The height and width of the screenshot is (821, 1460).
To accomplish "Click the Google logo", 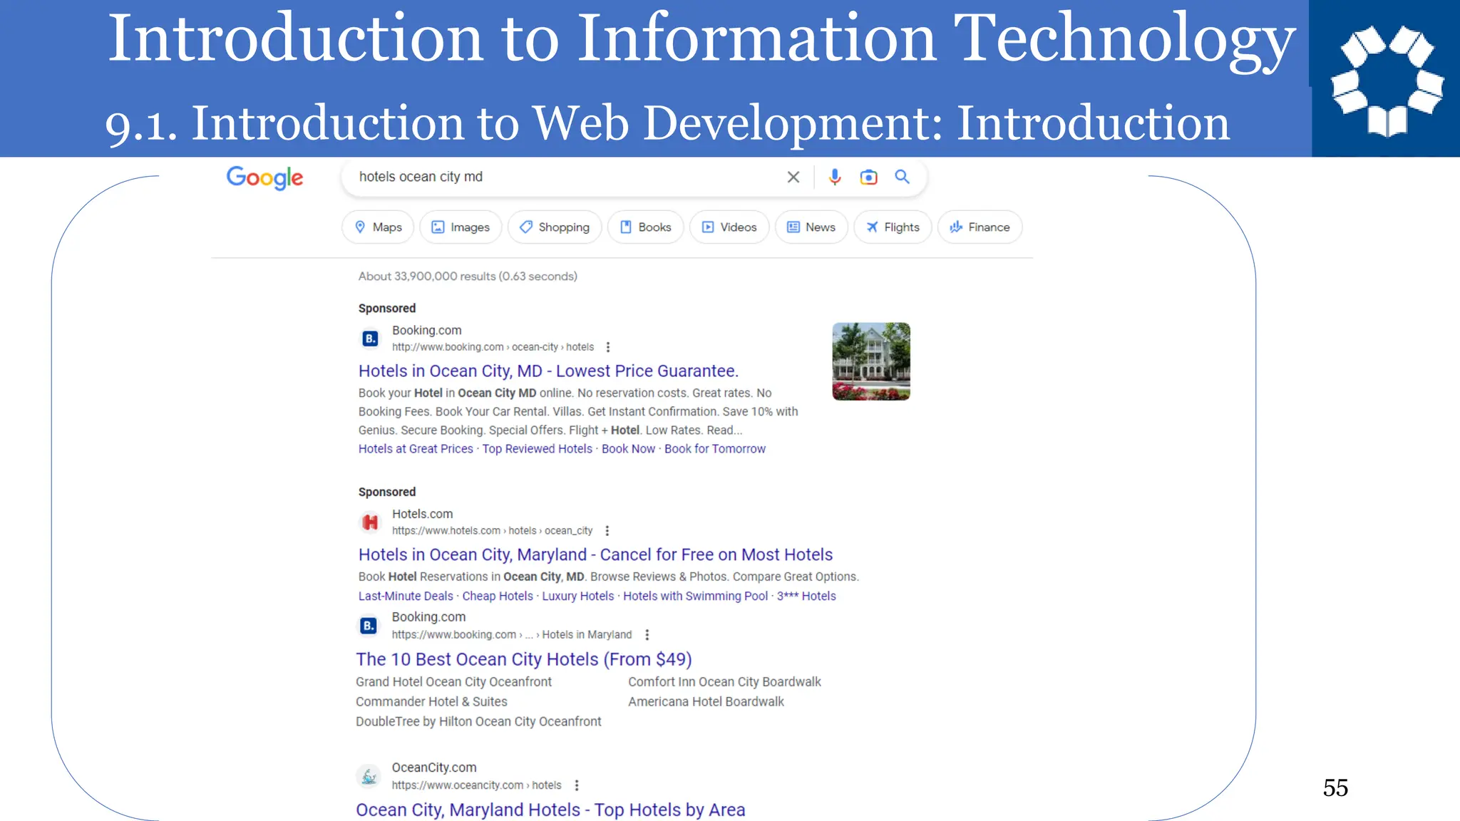I will pos(264,177).
